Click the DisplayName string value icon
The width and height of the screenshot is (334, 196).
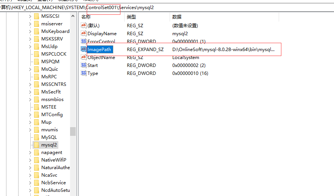(x=83, y=33)
